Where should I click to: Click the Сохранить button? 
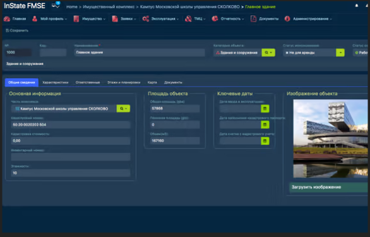coord(17,30)
